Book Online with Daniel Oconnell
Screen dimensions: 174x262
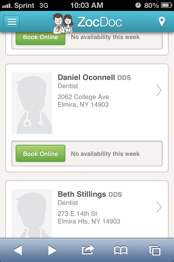point(40,153)
